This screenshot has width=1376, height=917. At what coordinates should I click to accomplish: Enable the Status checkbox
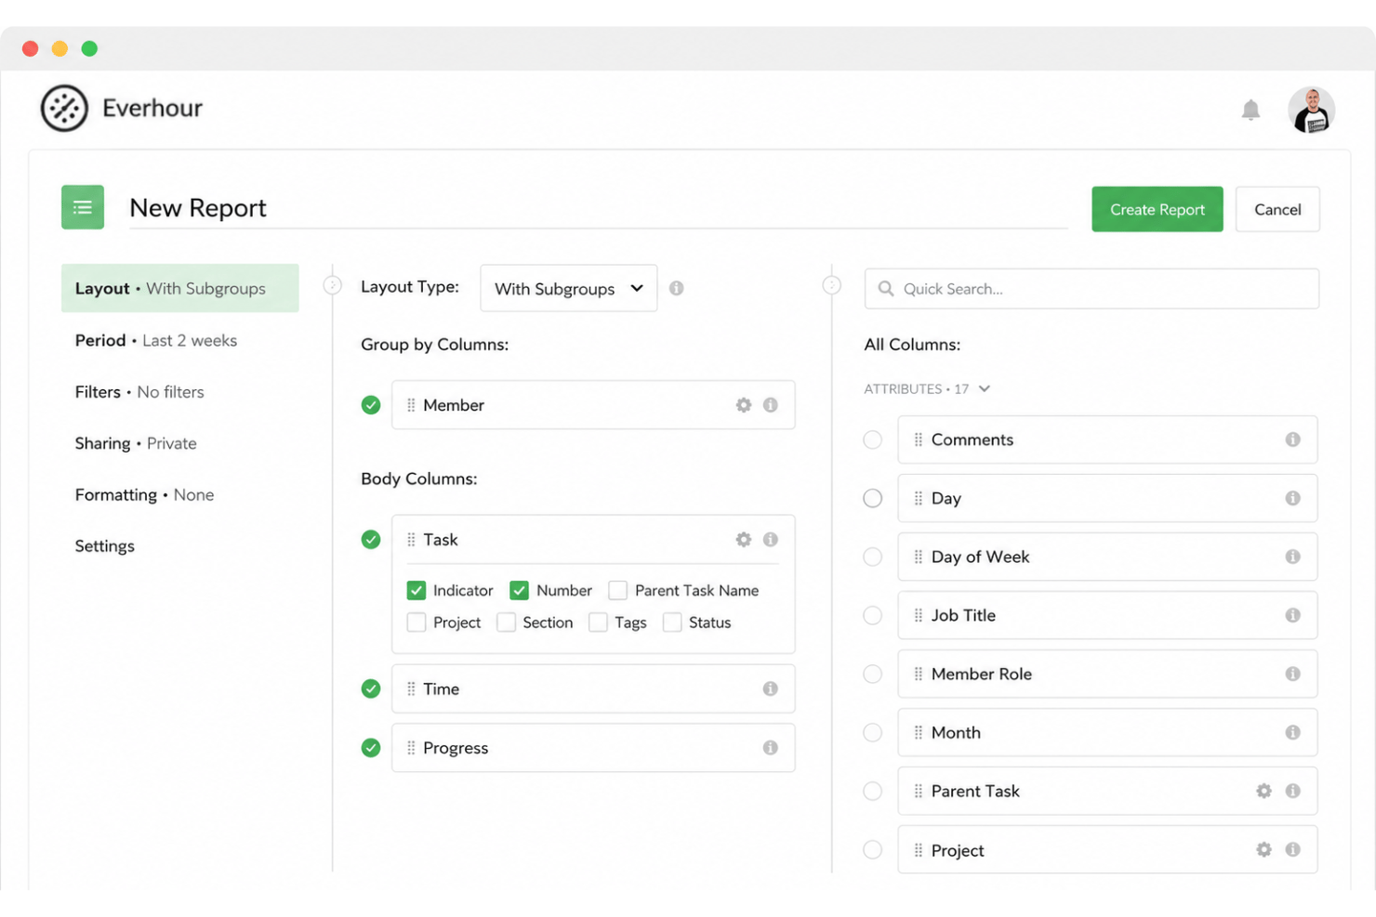click(x=672, y=622)
